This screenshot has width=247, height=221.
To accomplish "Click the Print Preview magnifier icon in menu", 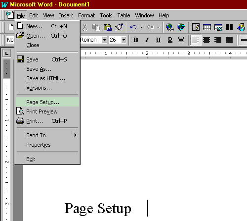I will click(x=20, y=111).
